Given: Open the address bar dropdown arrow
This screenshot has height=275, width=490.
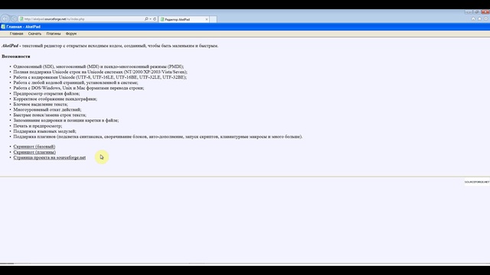Looking at the screenshot, I should [150, 19].
